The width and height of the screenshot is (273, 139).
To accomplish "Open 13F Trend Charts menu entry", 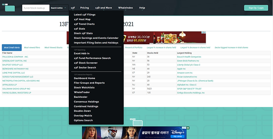I will (84, 24).
